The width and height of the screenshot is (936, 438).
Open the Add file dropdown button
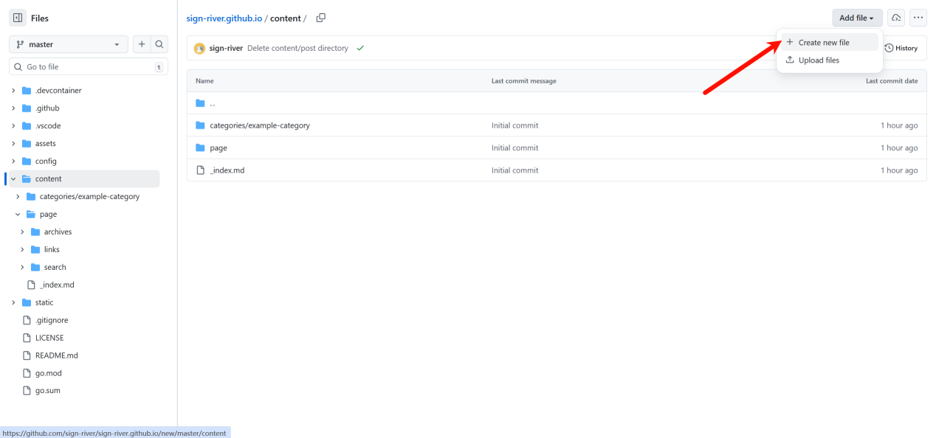857,18
